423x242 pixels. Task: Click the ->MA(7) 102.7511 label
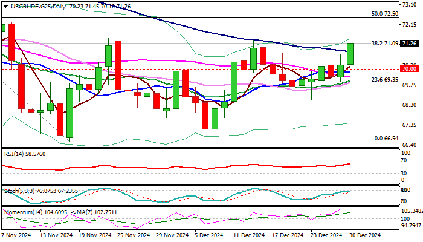(94, 212)
